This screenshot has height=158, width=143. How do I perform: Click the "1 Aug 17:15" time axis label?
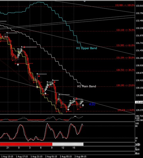pyautogui.click(x=22, y=157)
